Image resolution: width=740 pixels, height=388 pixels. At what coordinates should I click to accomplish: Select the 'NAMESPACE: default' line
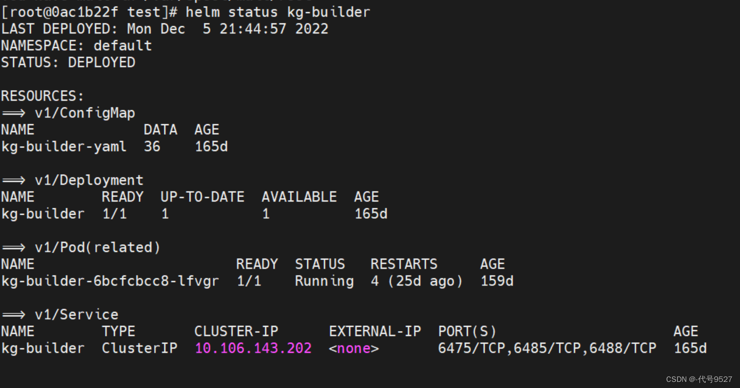(77, 46)
